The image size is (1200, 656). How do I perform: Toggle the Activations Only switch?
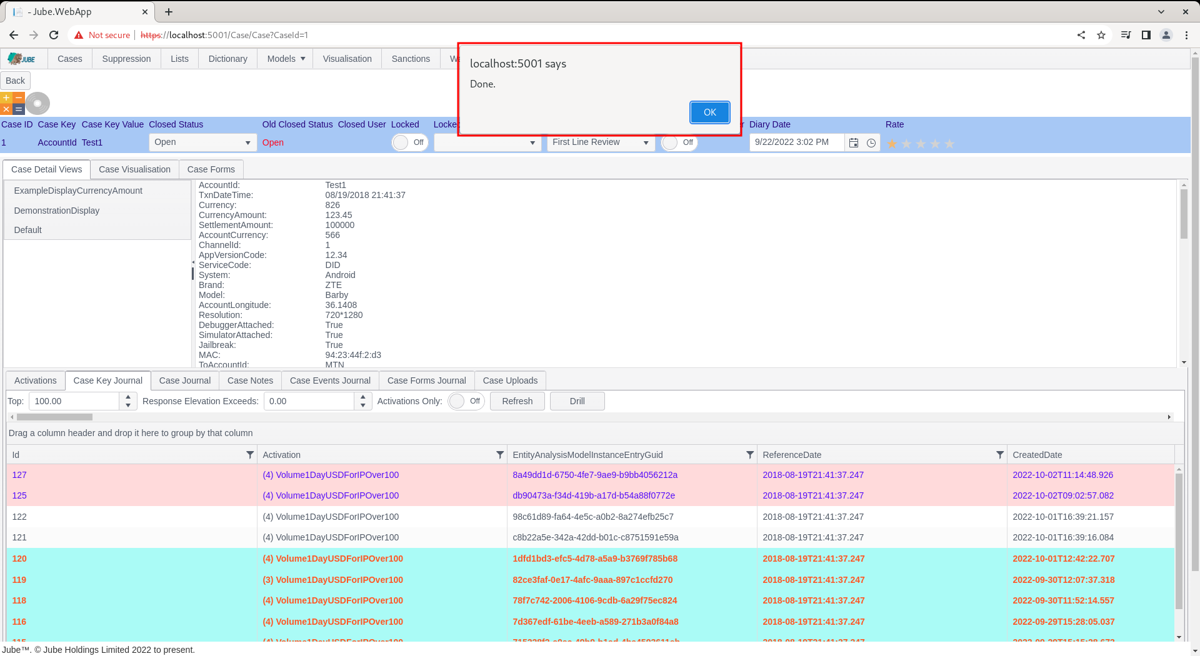(466, 401)
